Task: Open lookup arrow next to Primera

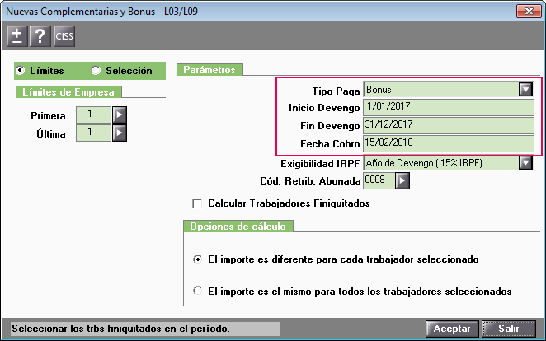Action: (120, 114)
